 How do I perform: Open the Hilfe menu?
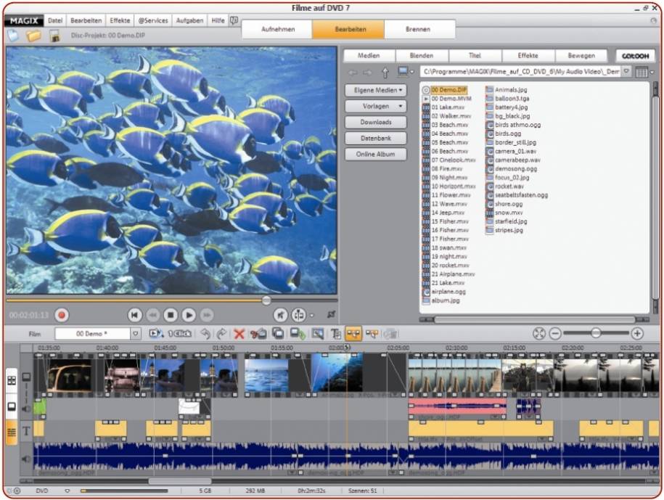point(218,20)
